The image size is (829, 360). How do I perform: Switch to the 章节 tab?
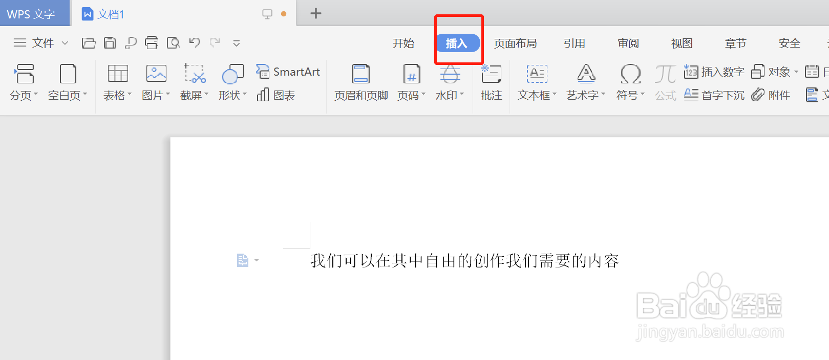736,43
